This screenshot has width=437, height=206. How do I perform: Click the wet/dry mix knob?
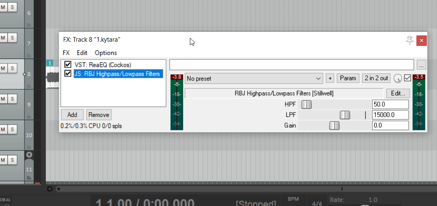click(397, 78)
